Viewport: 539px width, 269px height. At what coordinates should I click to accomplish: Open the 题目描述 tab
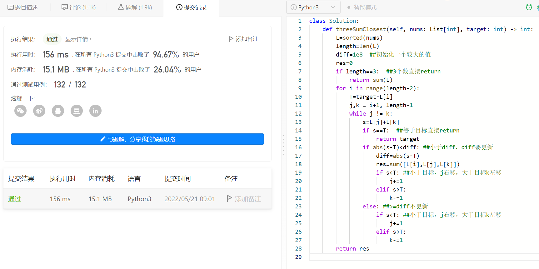coord(23,7)
